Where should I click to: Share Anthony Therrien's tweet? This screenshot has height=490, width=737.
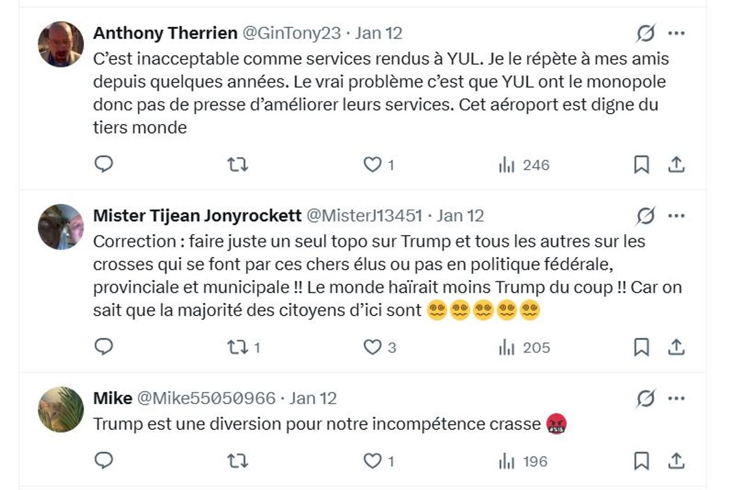pos(676,165)
